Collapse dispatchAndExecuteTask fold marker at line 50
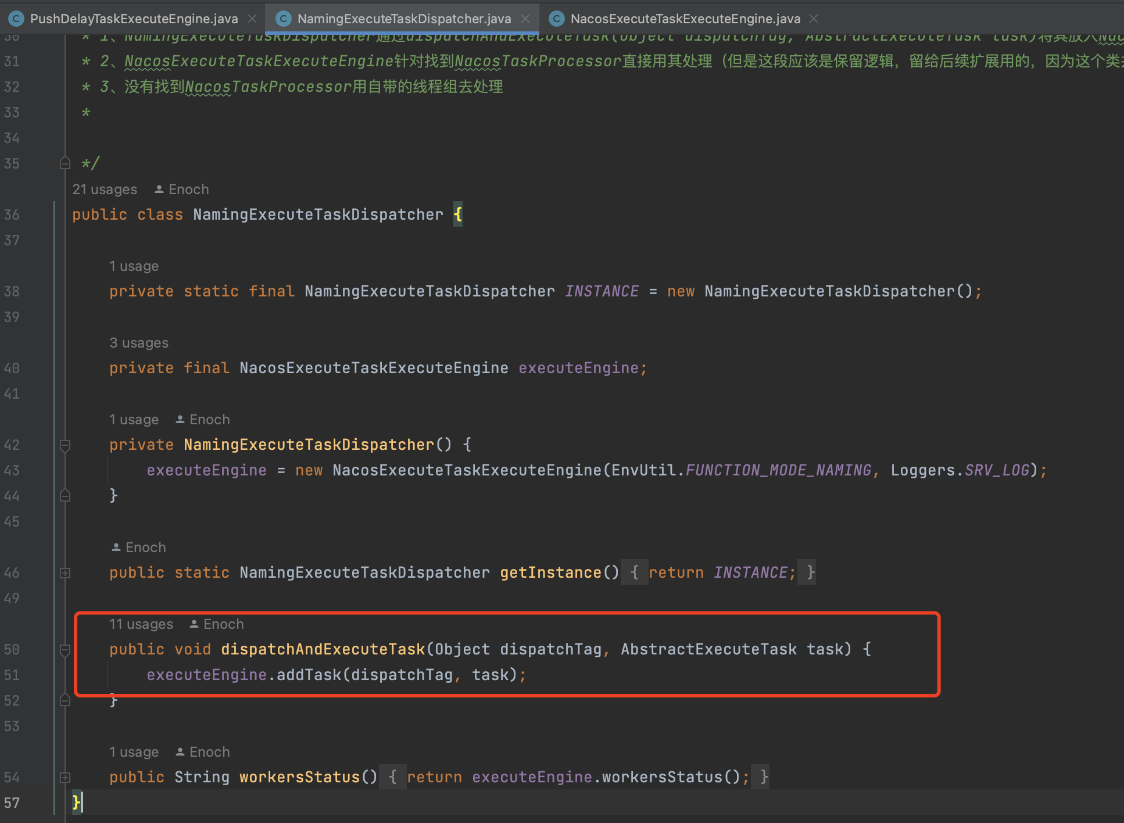 pyautogui.click(x=65, y=650)
